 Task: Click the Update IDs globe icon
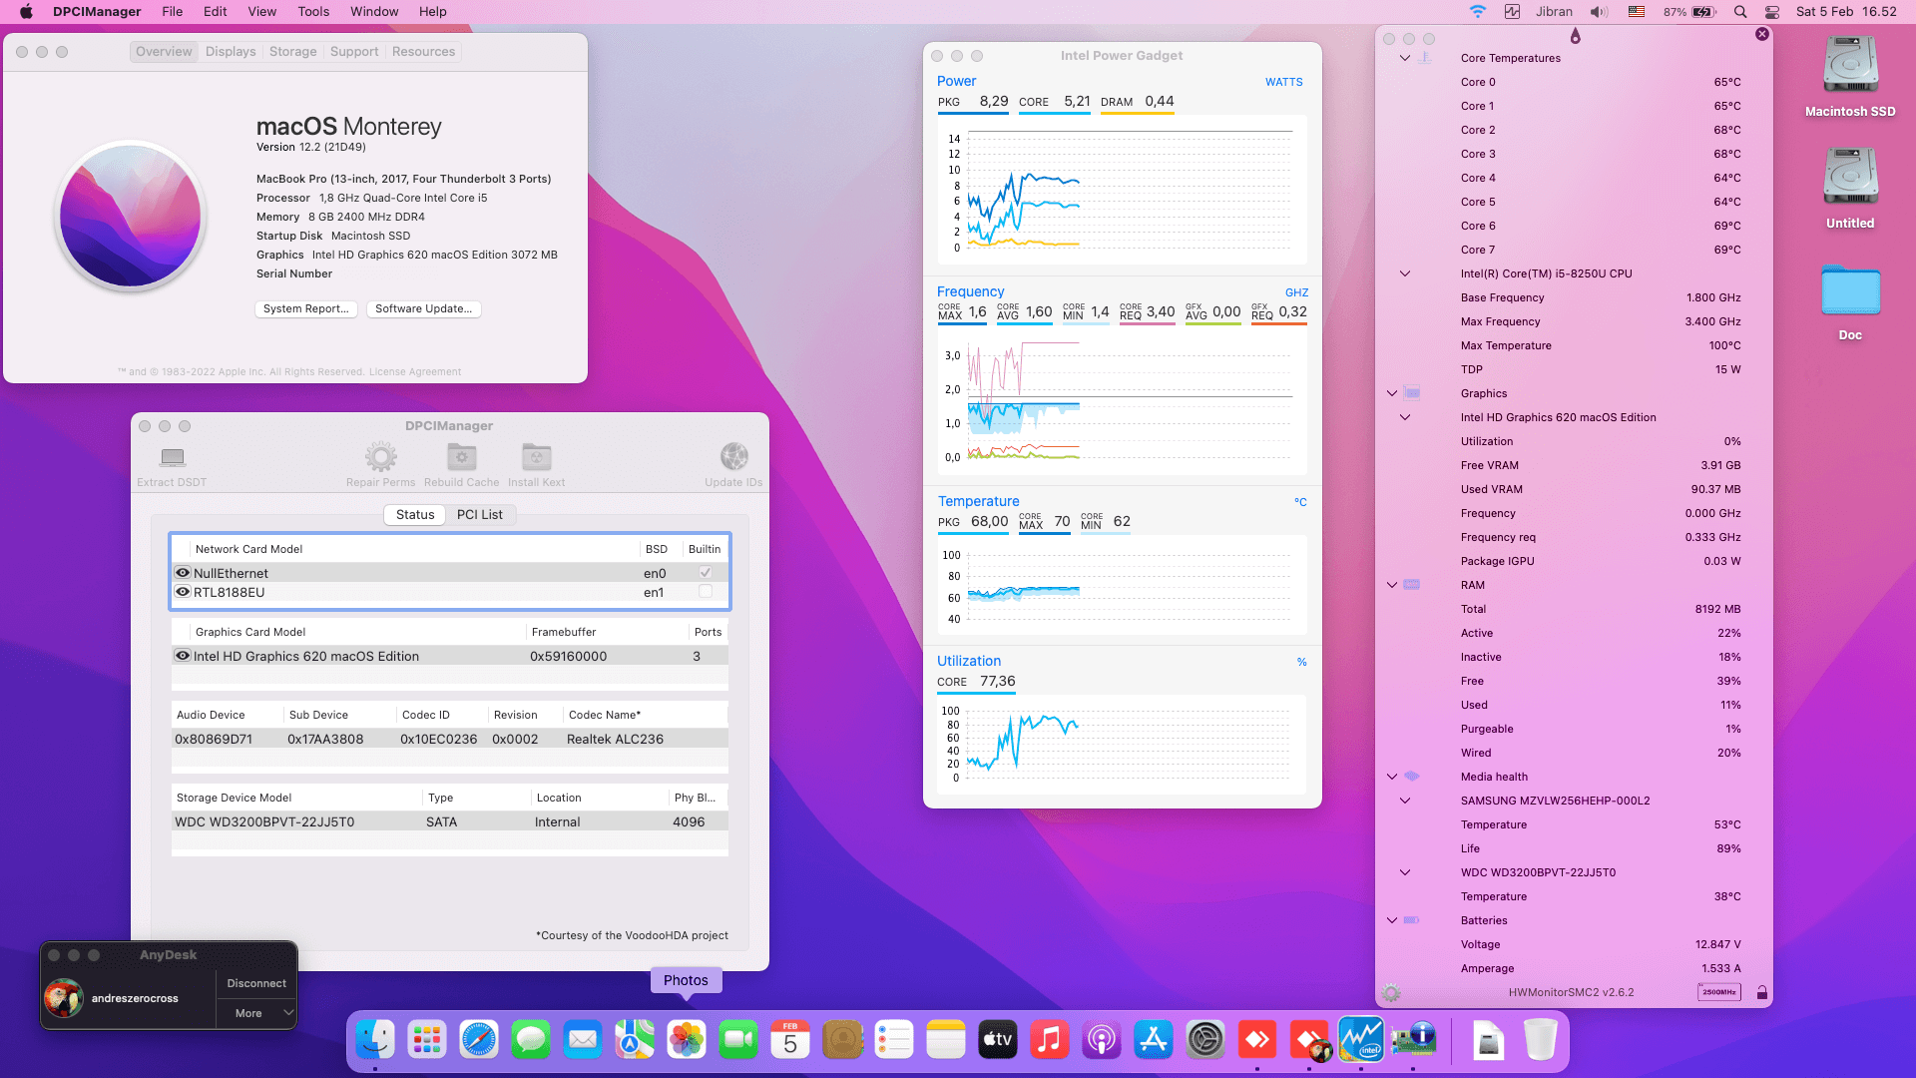coord(733,457)
